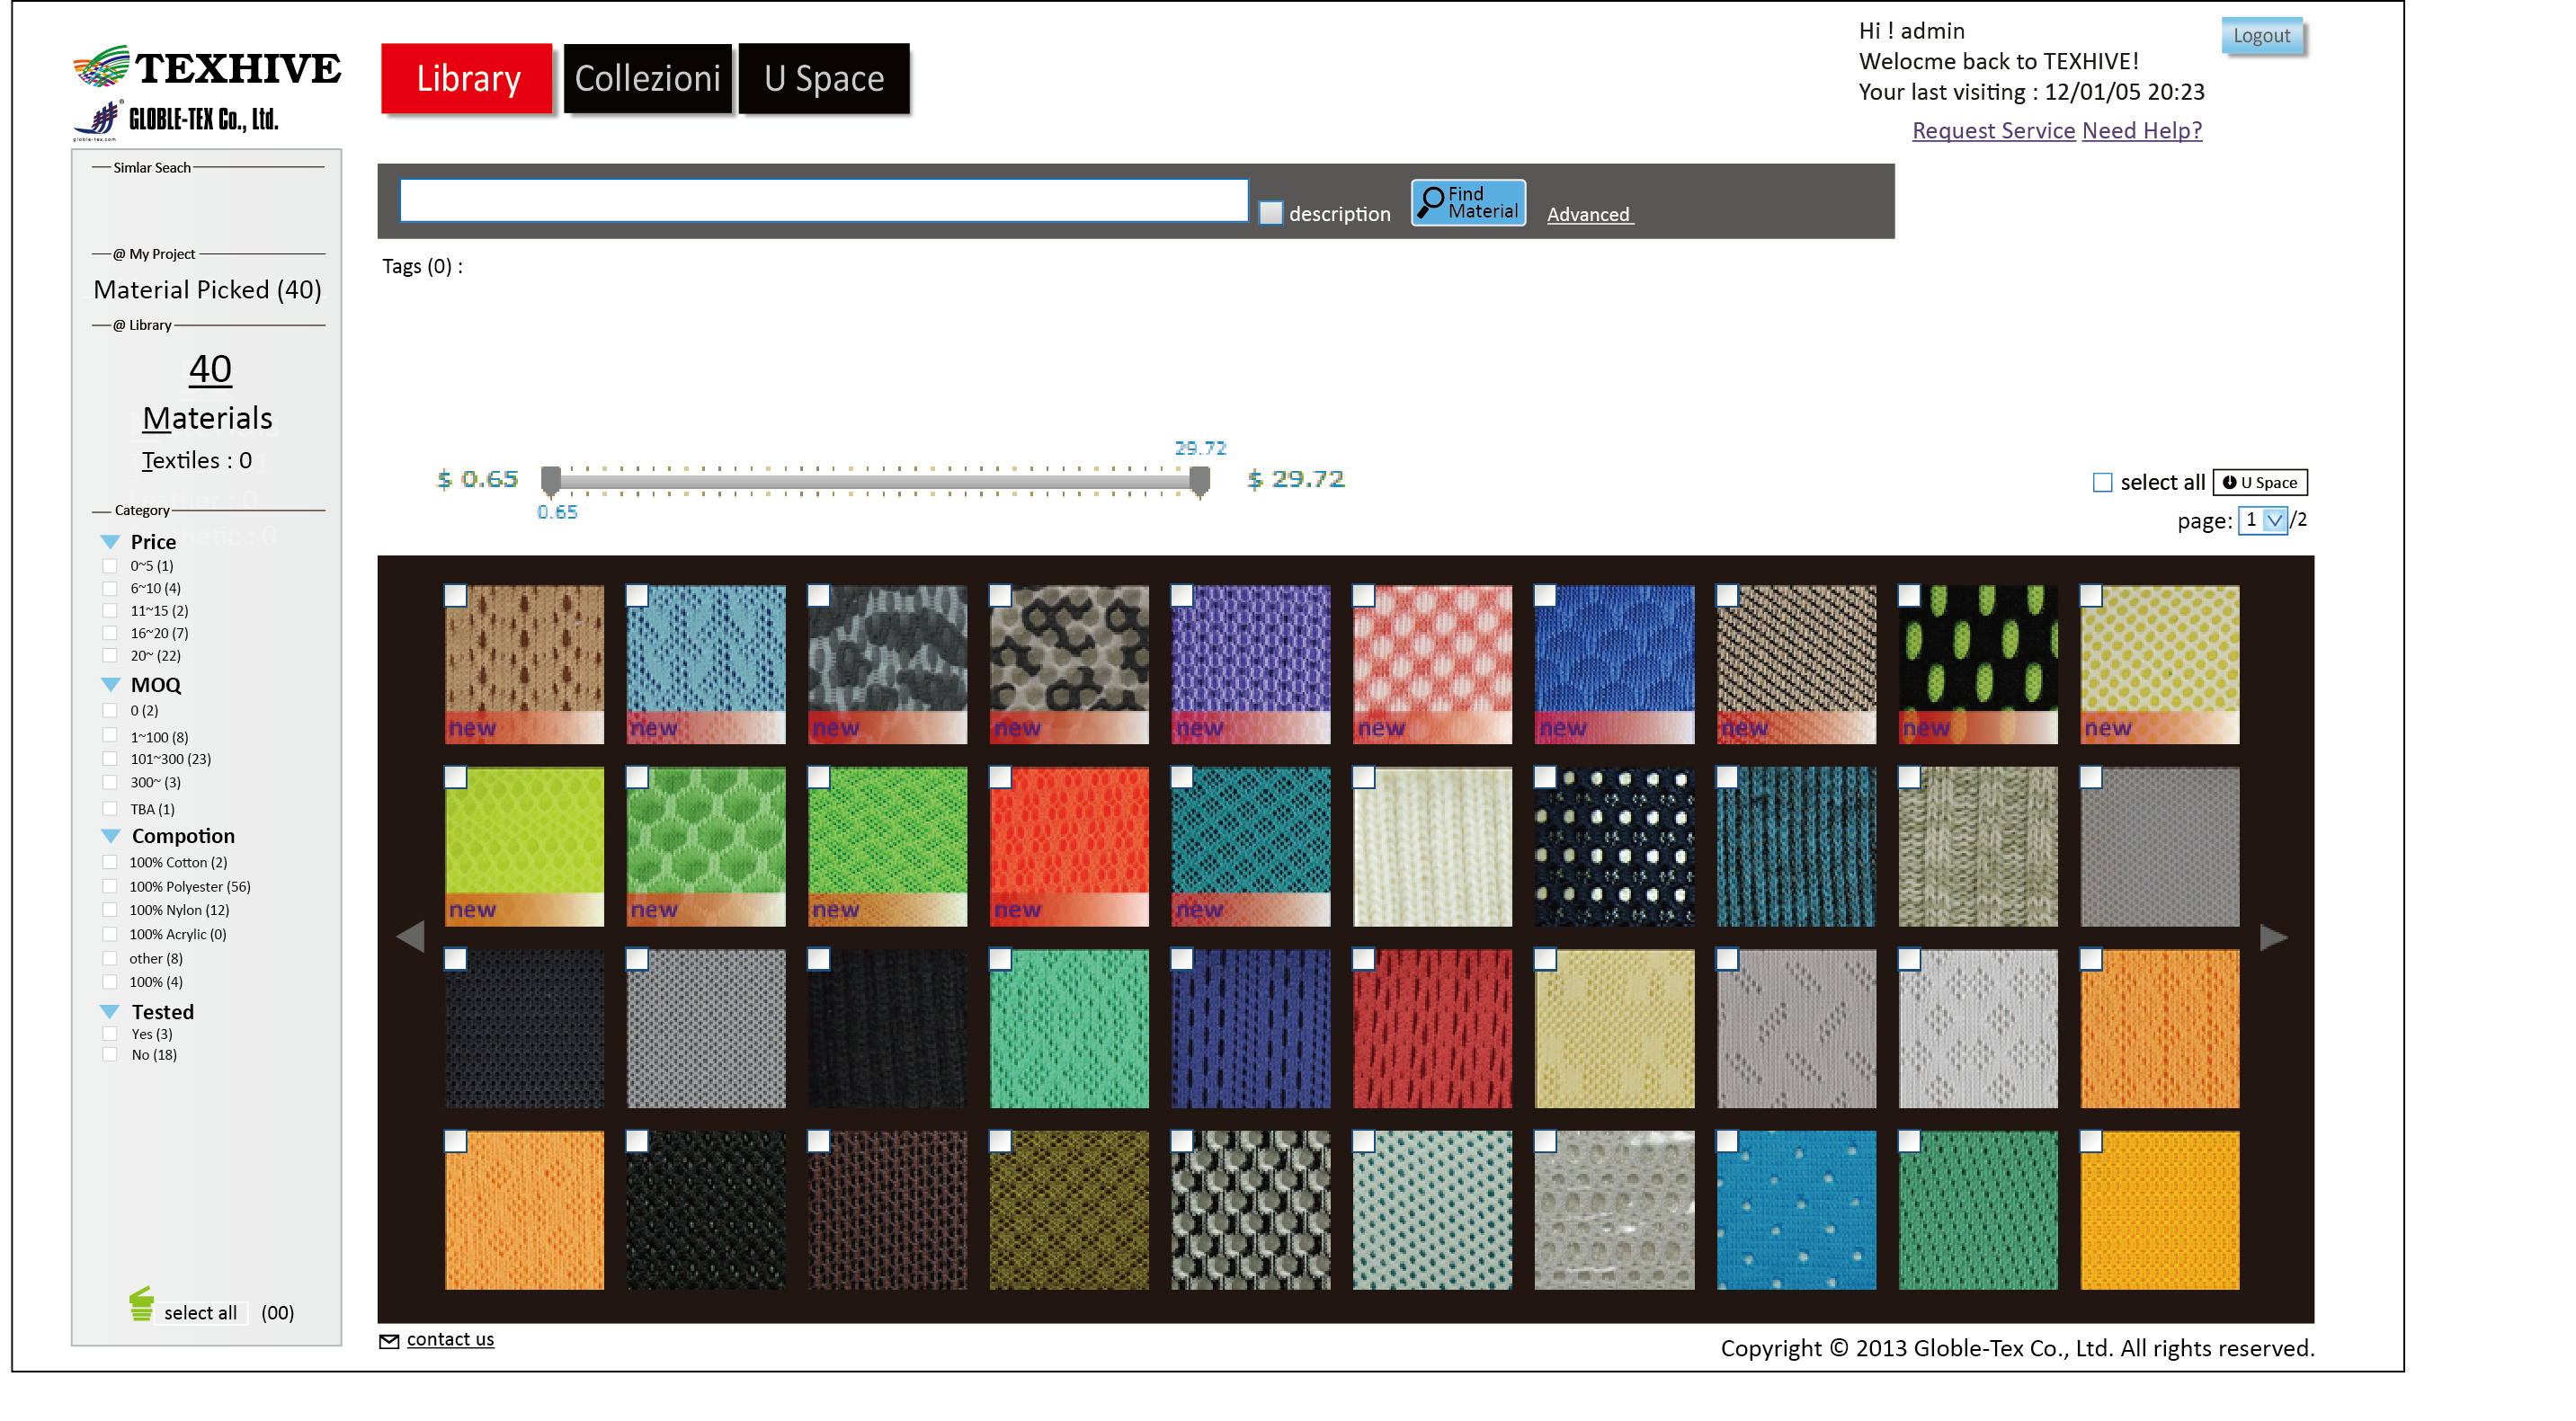2576x1421 pixels.
Task: Collapse the MOQ category section
Action: [110, 685]
